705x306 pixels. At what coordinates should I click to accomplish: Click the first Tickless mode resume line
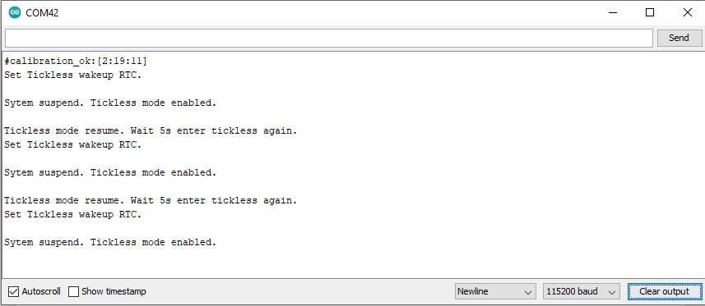pos(151,130)
